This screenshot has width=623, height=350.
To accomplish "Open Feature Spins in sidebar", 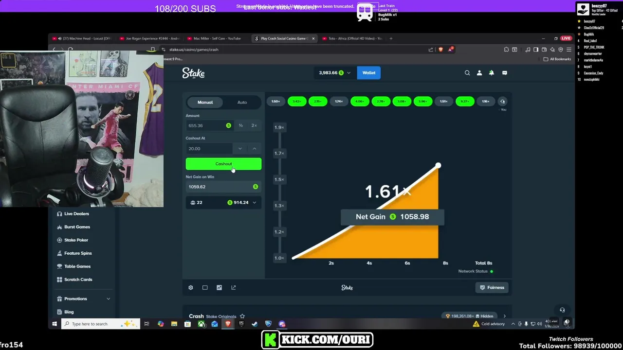I will tap(78, 253).
